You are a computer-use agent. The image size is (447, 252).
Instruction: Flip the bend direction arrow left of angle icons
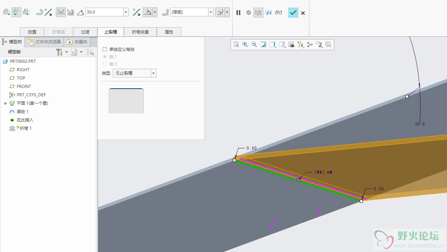coord(48,12)
